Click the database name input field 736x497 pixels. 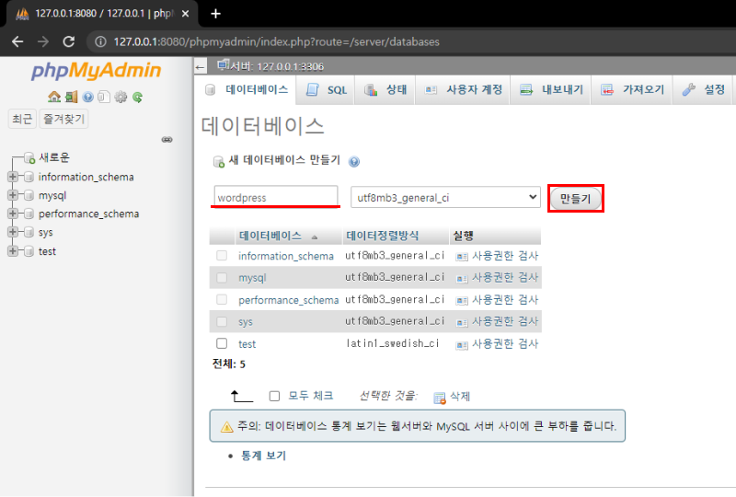276,197
